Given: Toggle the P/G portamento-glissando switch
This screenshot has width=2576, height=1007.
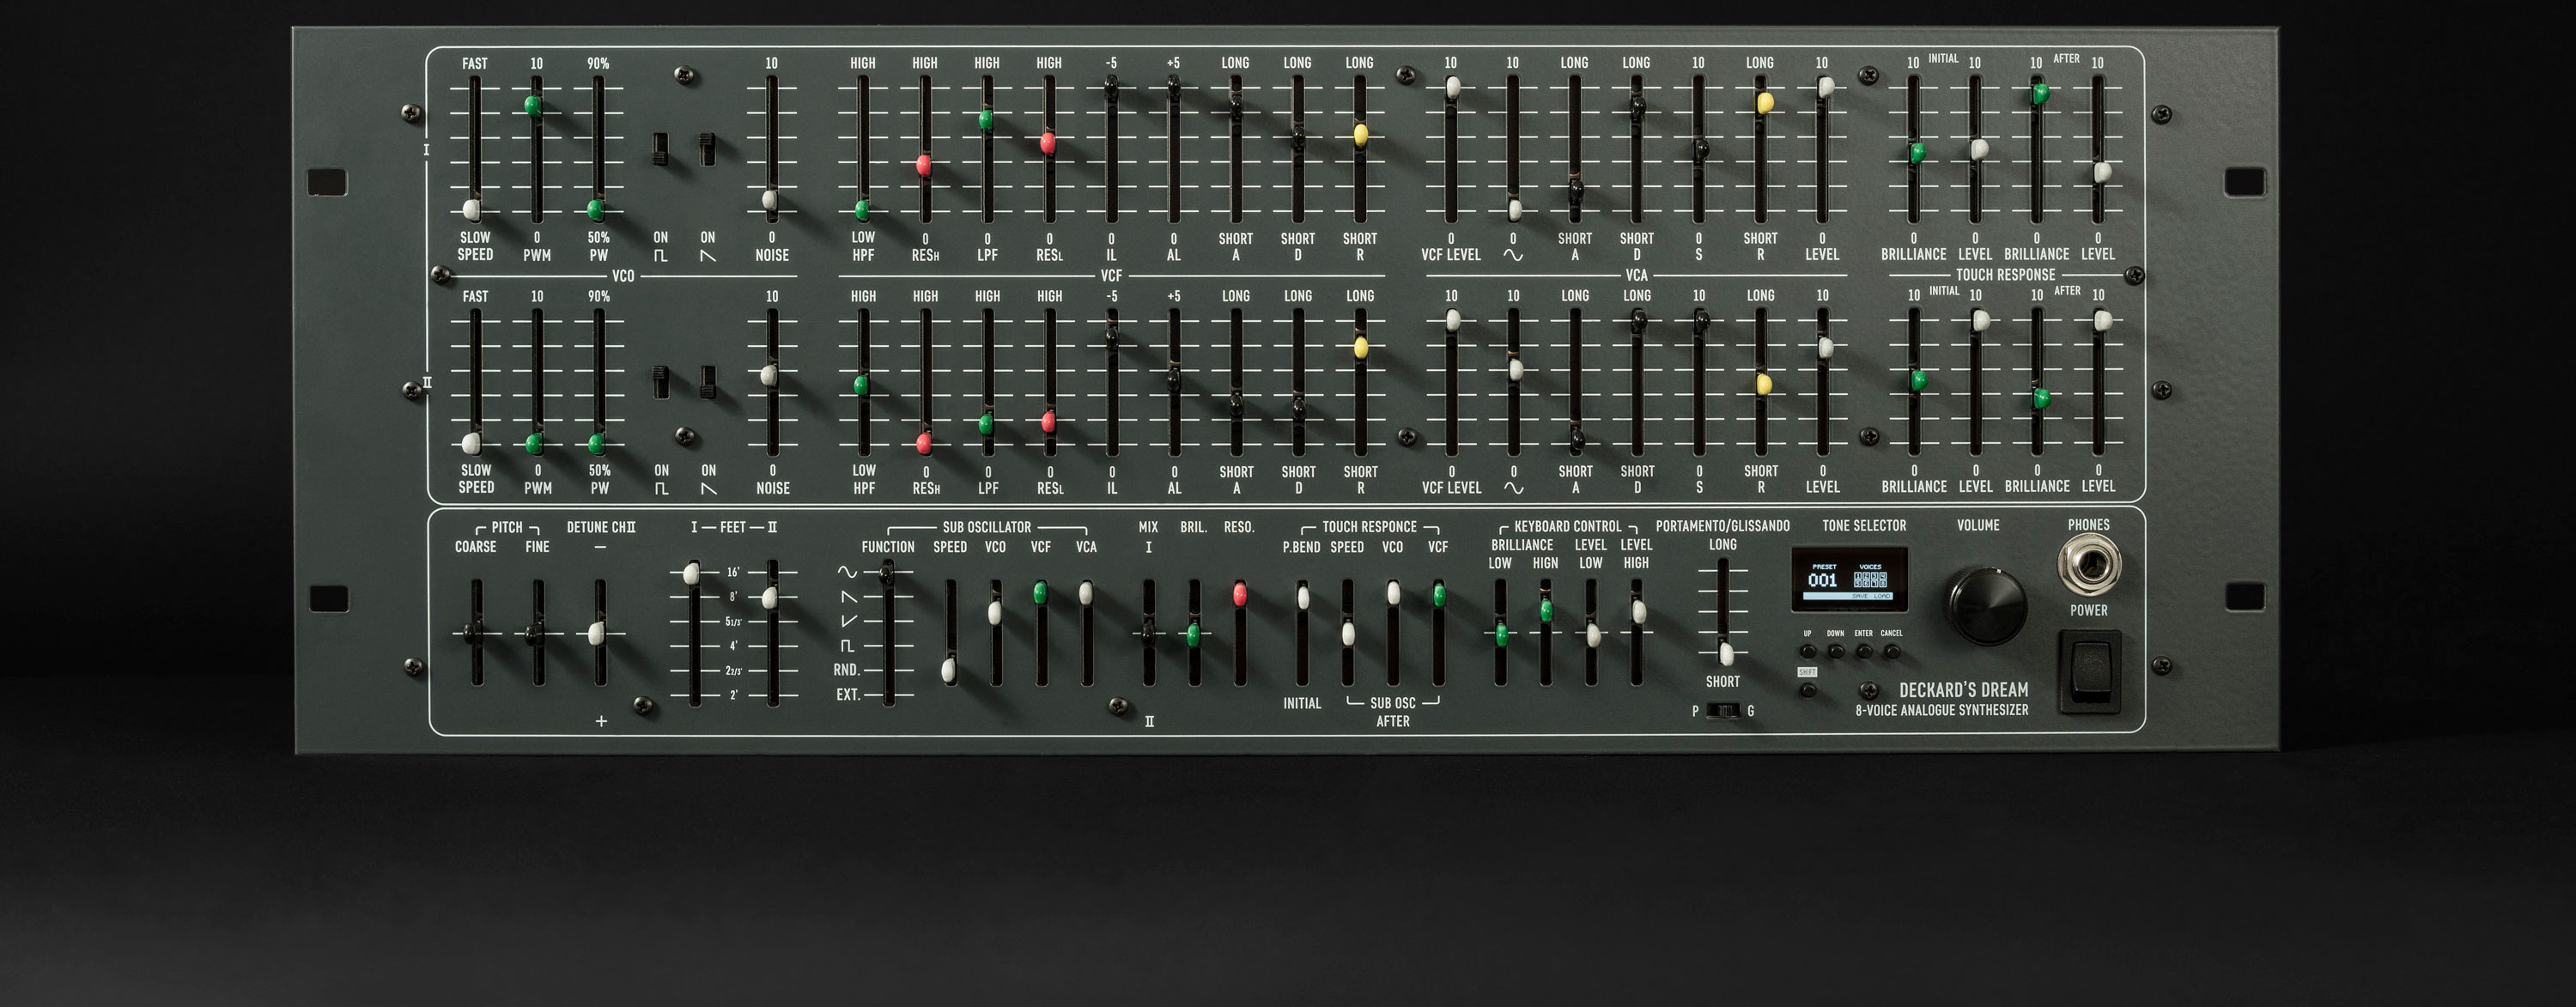Looking at the screenshot, I should 1722,711.
